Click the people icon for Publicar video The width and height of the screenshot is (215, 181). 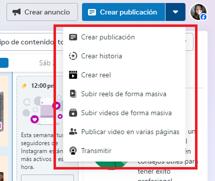tap(73, 132)
